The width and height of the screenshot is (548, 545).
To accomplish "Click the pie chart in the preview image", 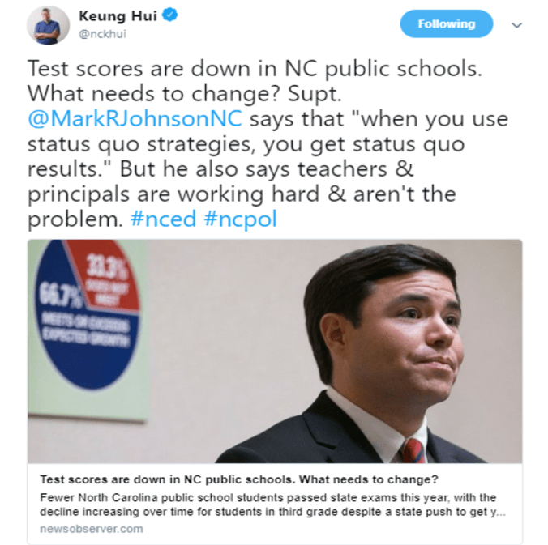I will (x=88, y=314).
